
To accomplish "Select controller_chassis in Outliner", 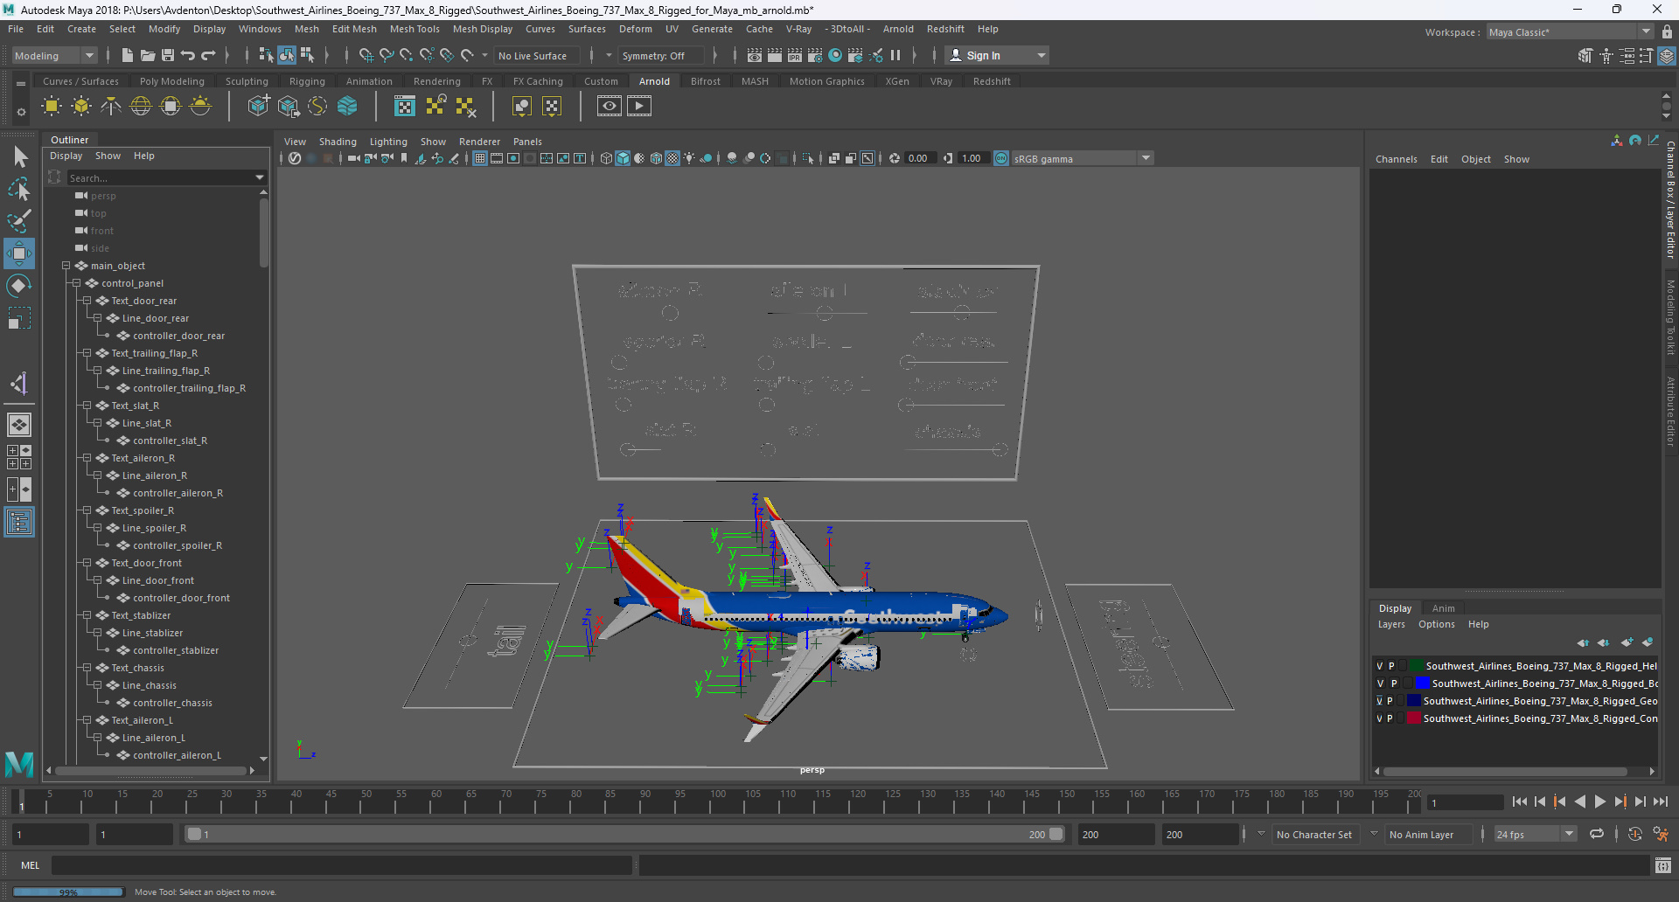I will (x=172, y=703).
